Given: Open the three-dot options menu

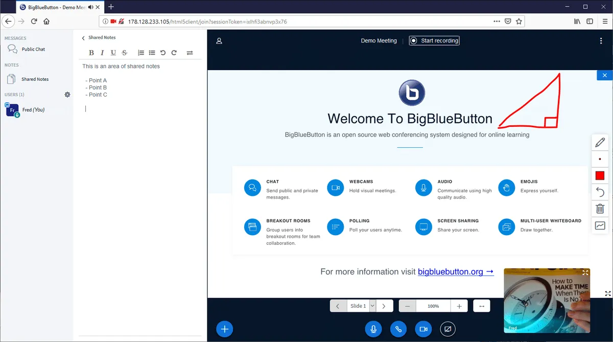Looking at the screenshot, I should 601,41.
